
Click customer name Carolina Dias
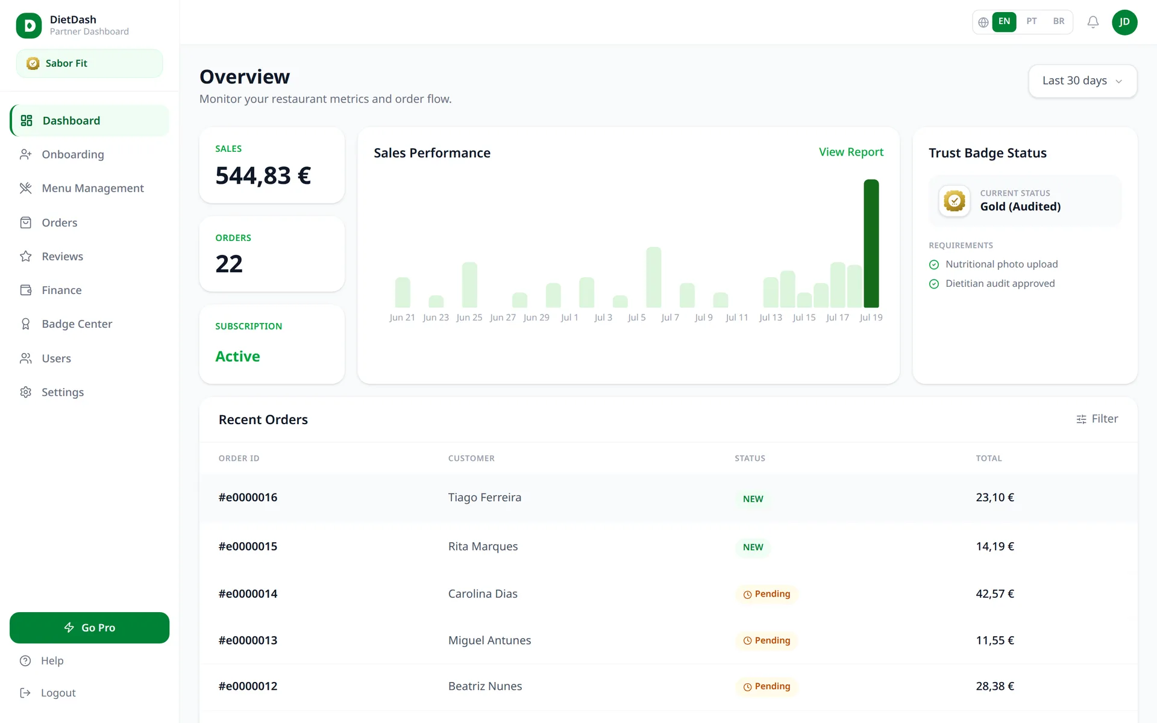tap(483, 594)
